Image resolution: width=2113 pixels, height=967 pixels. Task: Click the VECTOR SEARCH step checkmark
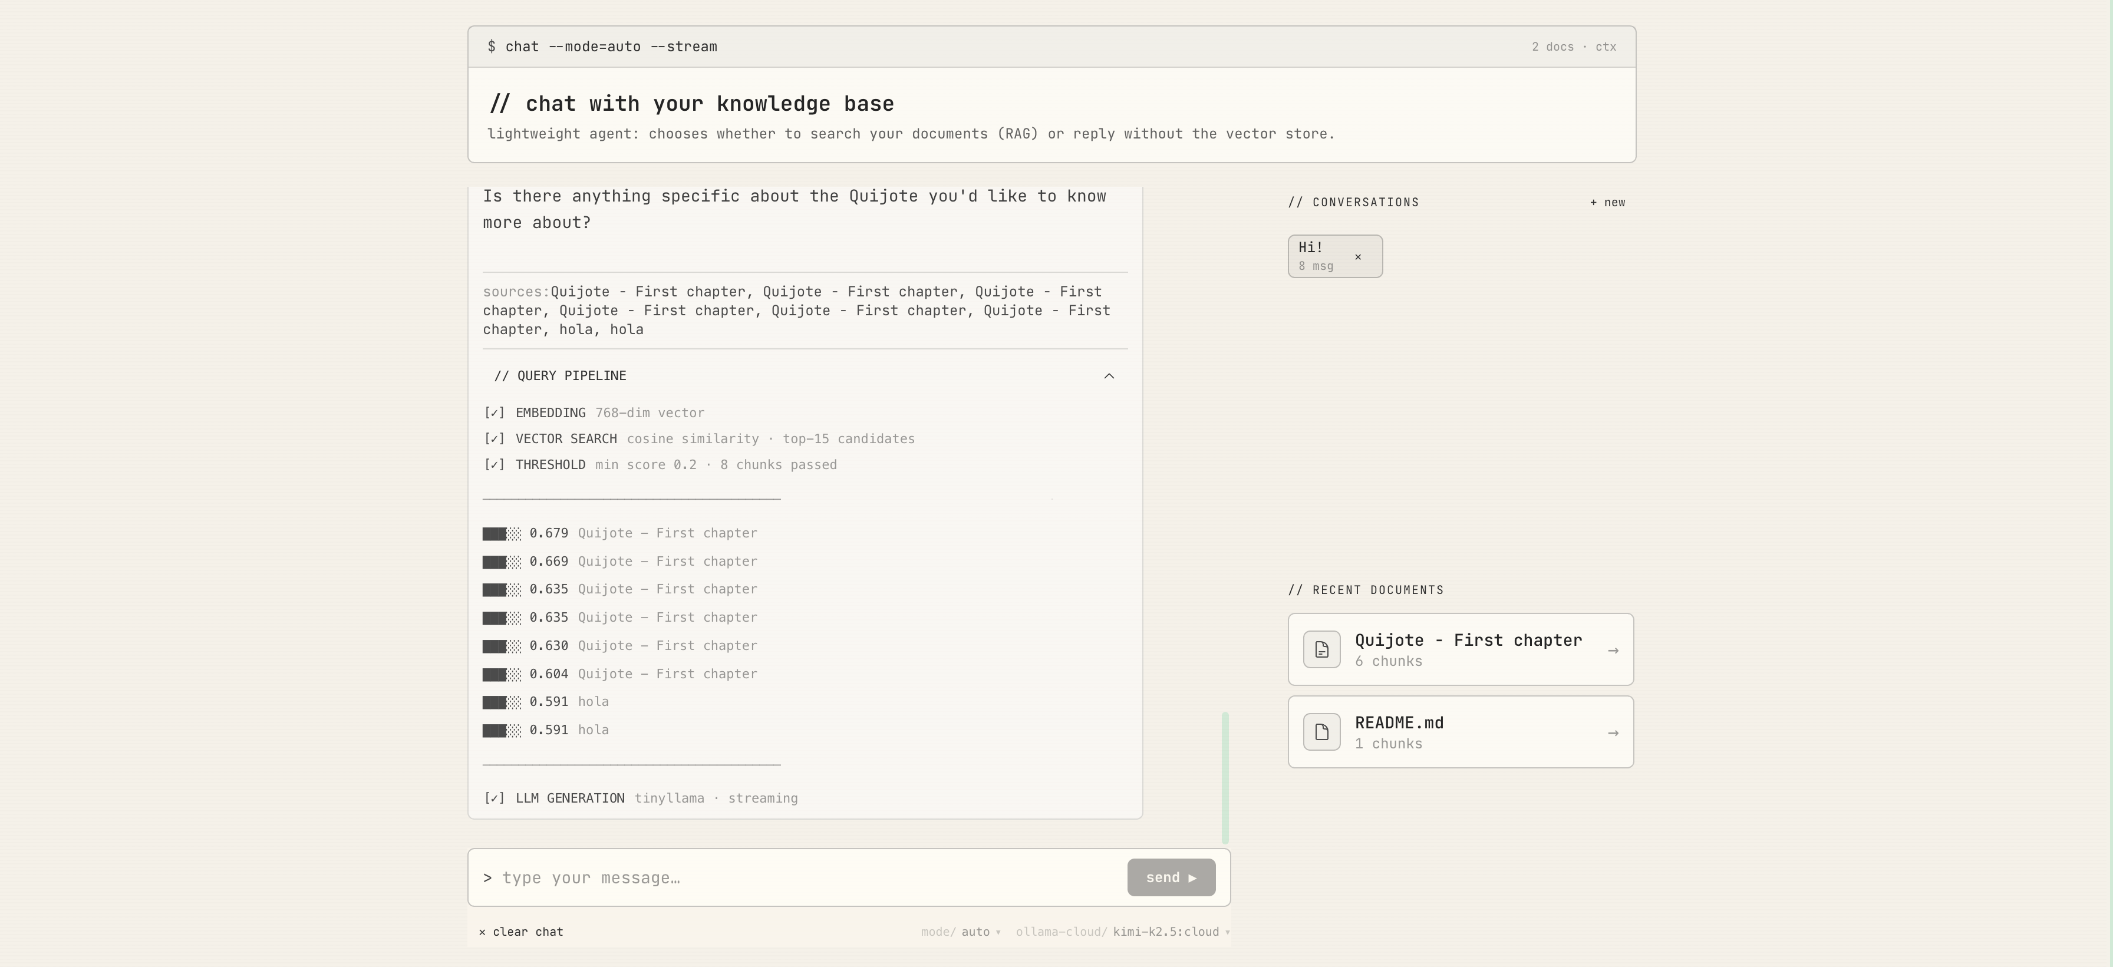(495, 439)
